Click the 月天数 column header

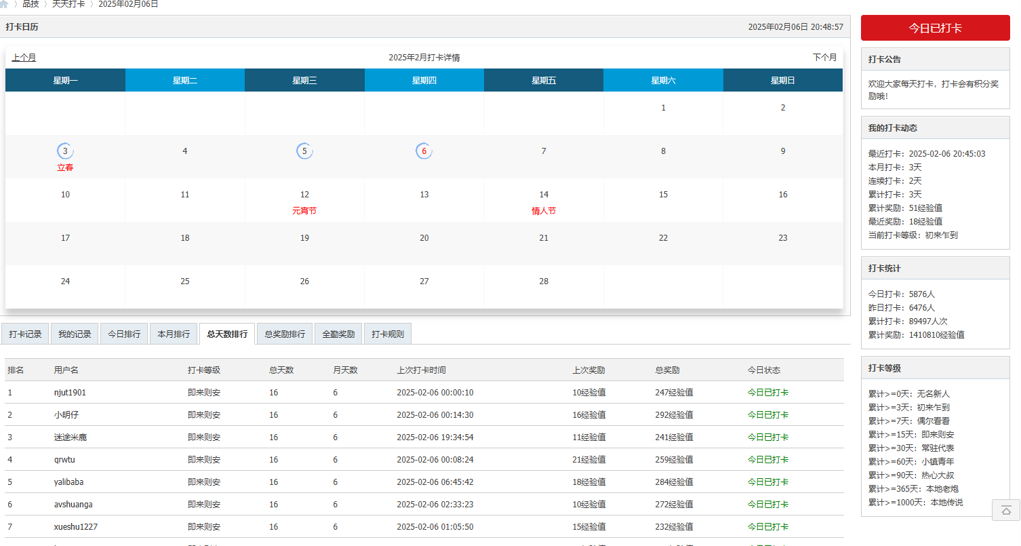coord(345,370)
